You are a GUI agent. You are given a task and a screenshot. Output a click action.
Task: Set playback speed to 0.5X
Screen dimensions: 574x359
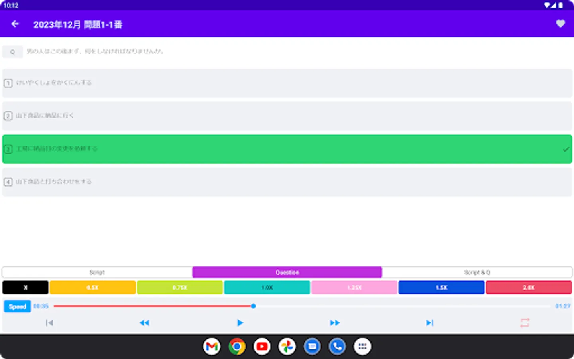92,287
